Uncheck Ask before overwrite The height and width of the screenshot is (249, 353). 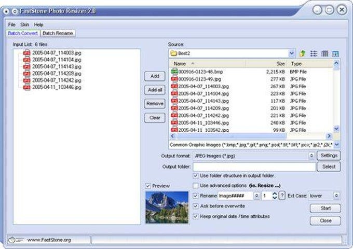point(196,206)
